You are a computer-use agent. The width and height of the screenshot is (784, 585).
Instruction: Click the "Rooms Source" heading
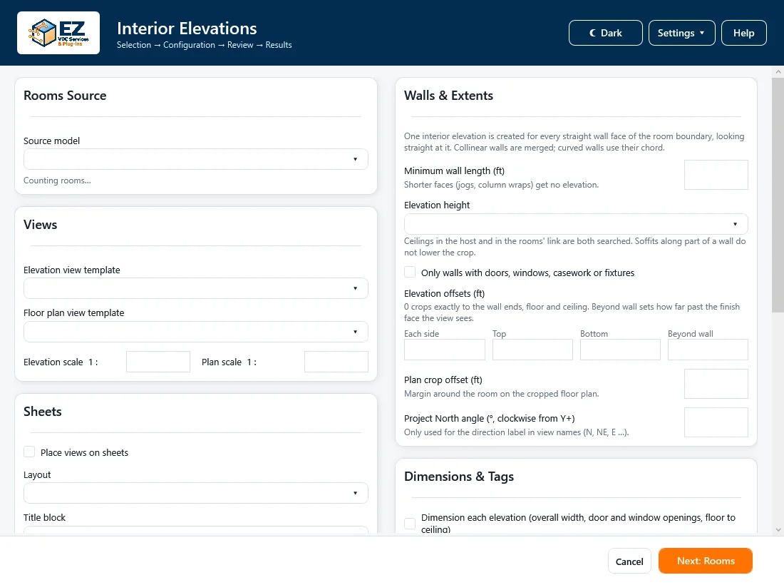click(x=65, y=96)
